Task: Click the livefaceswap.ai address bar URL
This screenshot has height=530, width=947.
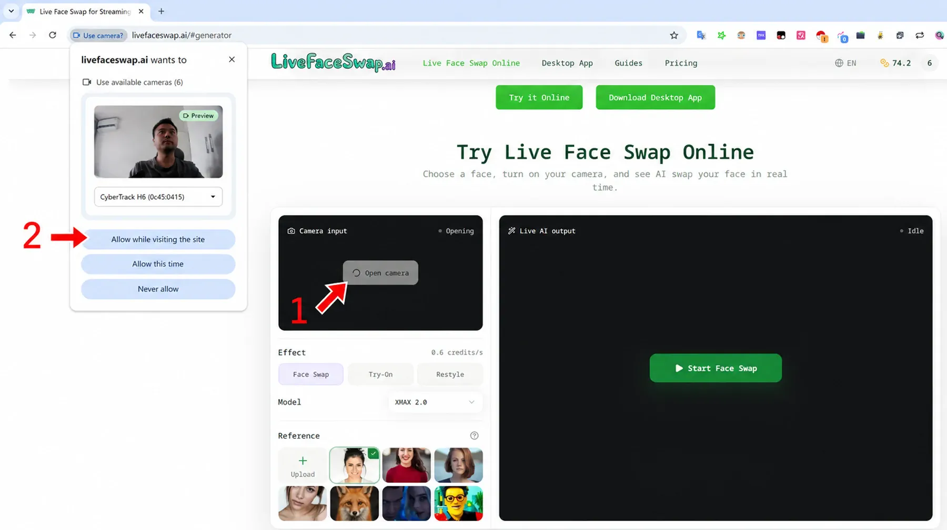Action: pos(182,35)
